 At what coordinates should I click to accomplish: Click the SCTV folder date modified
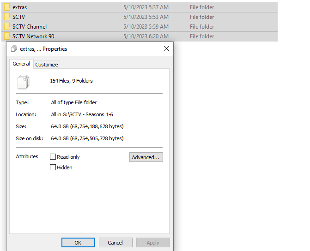click(146, 17)
